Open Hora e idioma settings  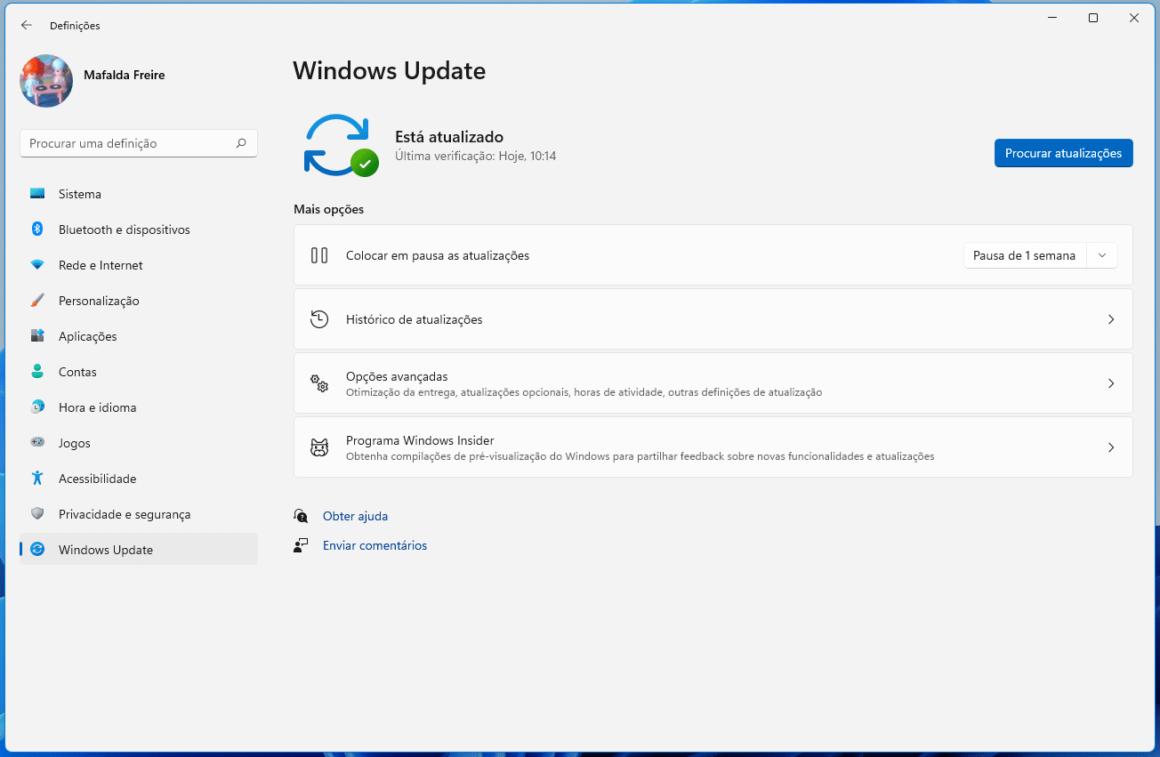pos(97,407)
